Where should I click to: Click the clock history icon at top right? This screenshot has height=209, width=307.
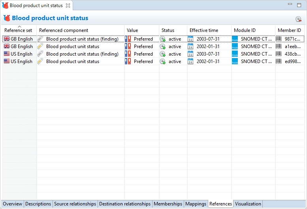pos(298,19)
